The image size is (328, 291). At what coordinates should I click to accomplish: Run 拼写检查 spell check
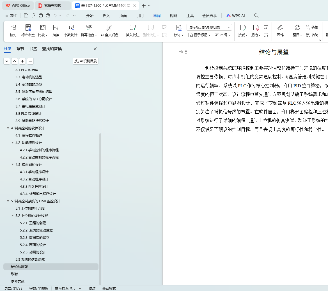pos(89,31)
